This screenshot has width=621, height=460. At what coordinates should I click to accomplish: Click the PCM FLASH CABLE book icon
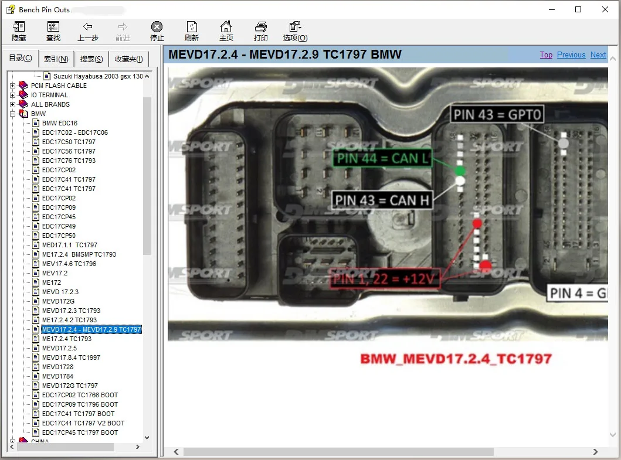23,86
